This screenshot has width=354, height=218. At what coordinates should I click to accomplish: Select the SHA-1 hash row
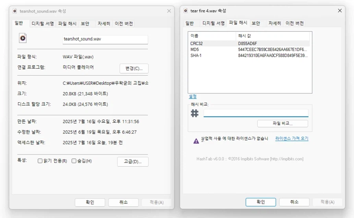[x=249, y=55]
